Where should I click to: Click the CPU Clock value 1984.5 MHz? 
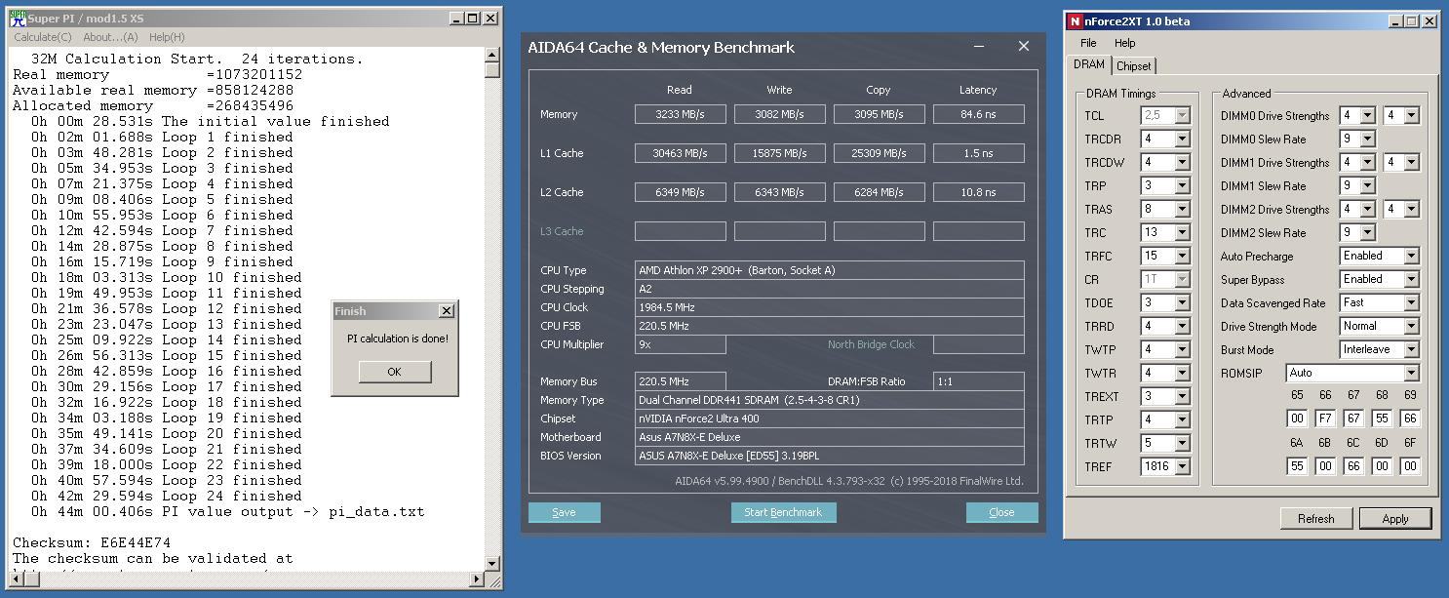click(x=829, y=307)
